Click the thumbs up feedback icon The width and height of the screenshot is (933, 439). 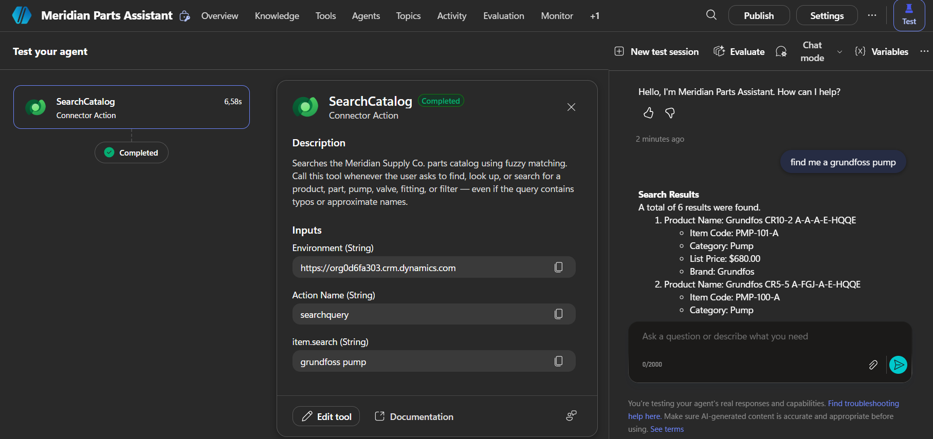point(648,113)
